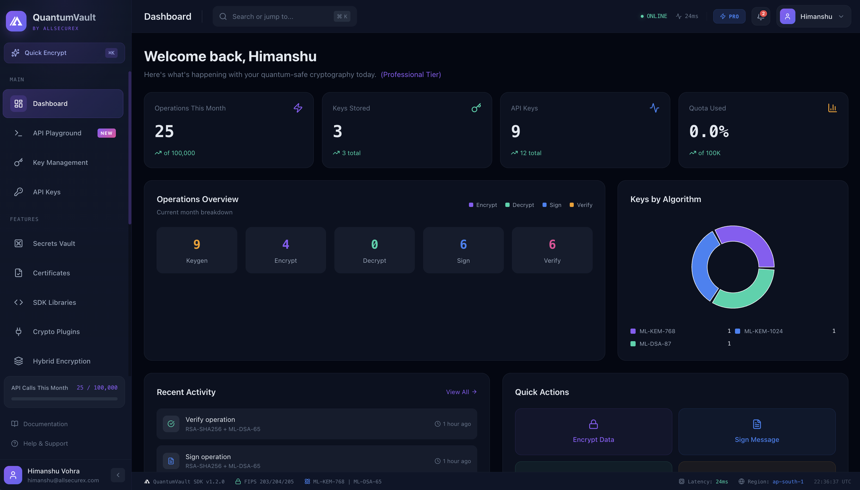Screen dimensions: 860x490
Task: Open Key Management in sidebar
Action: (60, 162)
